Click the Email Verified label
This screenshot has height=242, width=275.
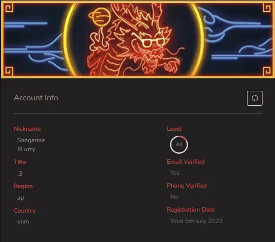(185, 162)
